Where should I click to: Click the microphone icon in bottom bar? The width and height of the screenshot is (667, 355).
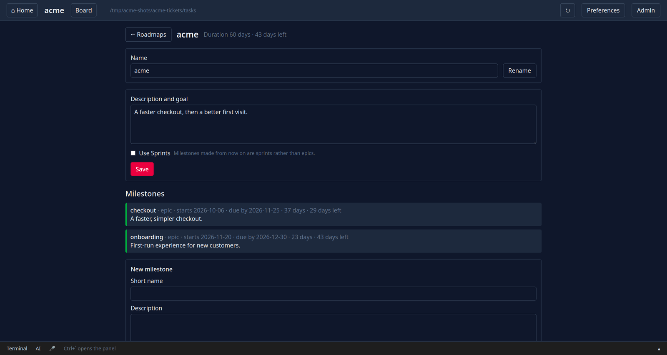(x=52, y=348)
